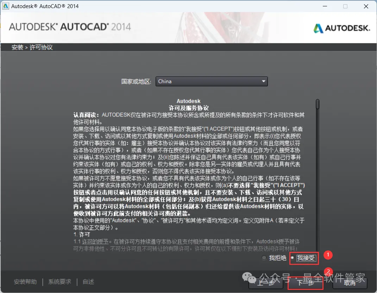Open the 国家或地区 China dropdown
The width and height of the screenshot is (377, 293).
coord(212,81)
